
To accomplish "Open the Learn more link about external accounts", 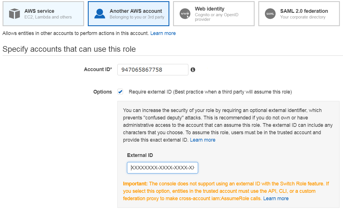I will [x=163, y=33].
